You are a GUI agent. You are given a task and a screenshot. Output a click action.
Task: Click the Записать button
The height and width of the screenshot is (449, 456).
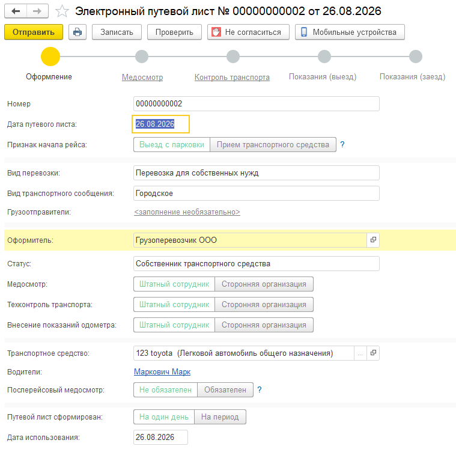click(x=117, y=32)
